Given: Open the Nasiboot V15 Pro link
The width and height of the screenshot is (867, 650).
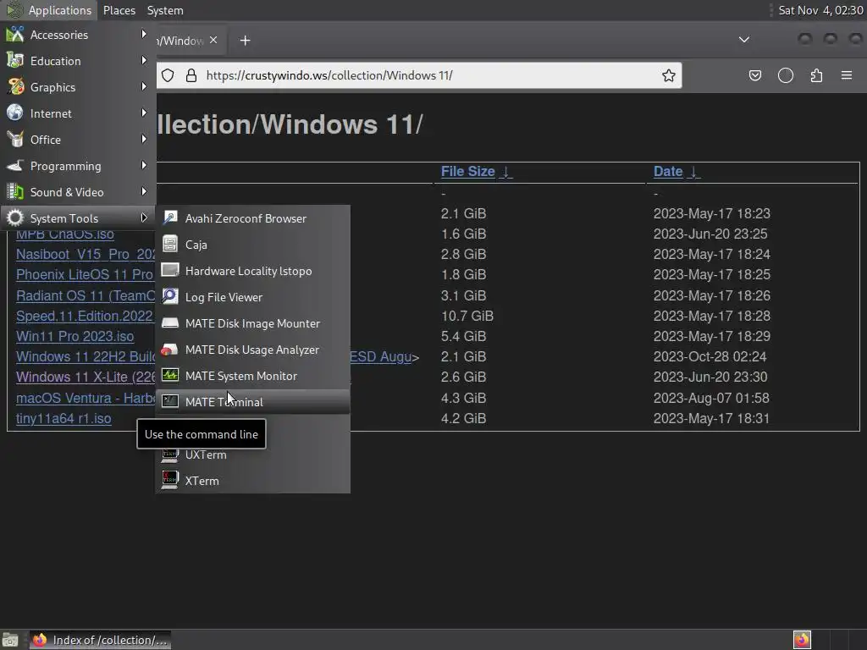Looking at the screenshot, I should pyautogui.click(x=86, y=254).
